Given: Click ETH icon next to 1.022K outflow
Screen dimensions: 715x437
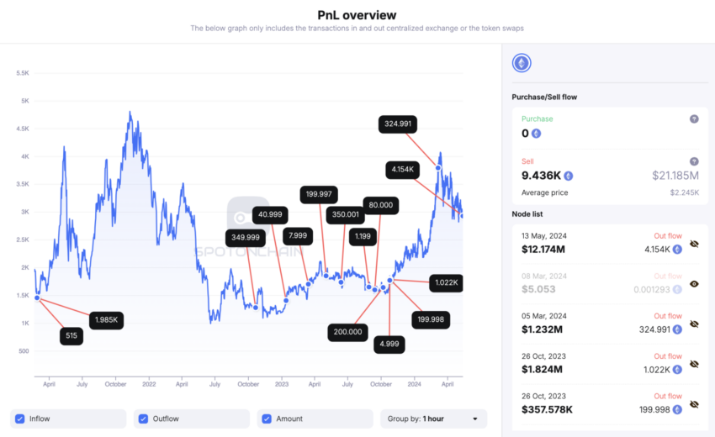Looking at the screenshot, I should [x=677, y=370].
